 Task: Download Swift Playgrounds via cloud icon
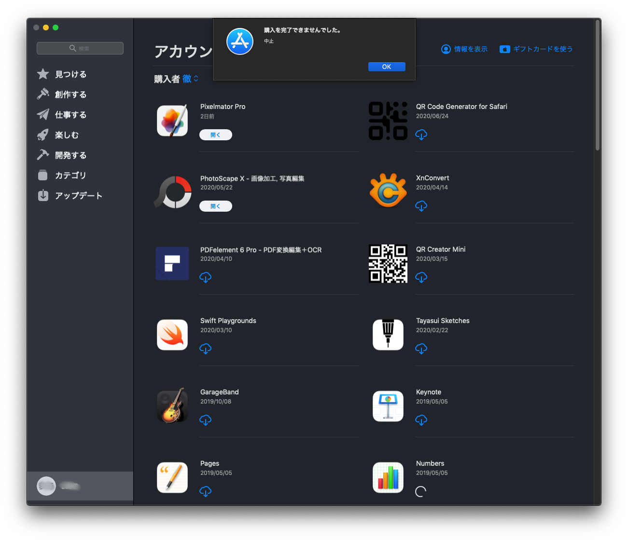tap(206, 349)
